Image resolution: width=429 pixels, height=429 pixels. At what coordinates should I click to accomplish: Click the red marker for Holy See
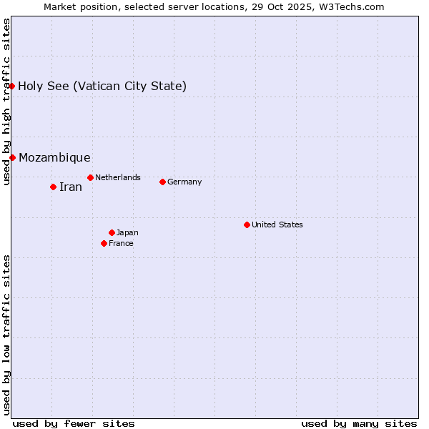pos(12,86)
